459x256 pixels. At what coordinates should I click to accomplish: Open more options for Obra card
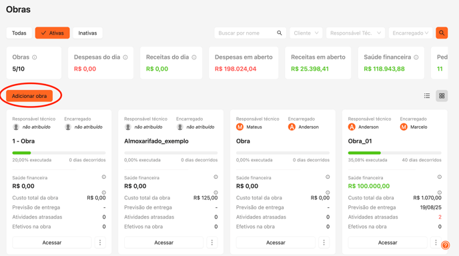pyautogui.click(x=324, y=243)
